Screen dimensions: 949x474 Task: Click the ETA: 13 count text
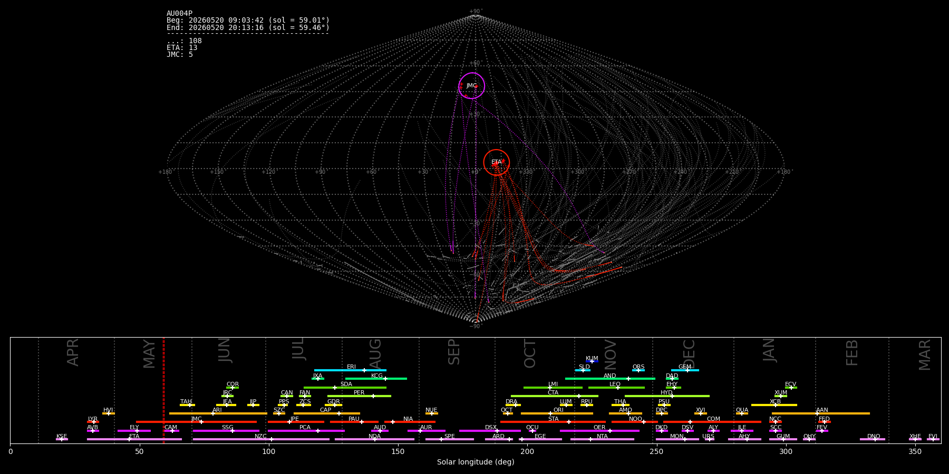(x=182, y=48)
